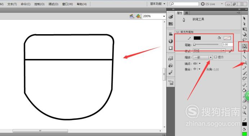This screenshot has height=136, width=249.
Task: Switch to the 属性 tab
Action: click(180, 13)
